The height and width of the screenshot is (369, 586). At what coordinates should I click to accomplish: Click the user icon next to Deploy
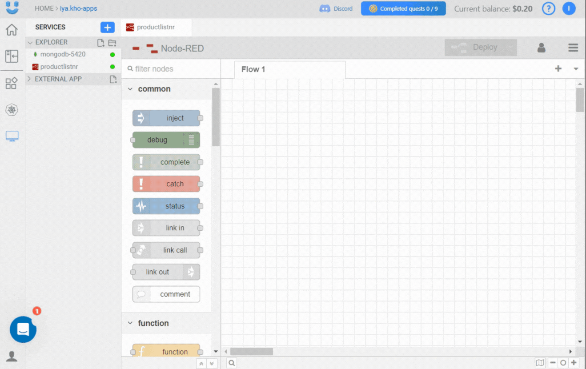(x=541, y=48)
